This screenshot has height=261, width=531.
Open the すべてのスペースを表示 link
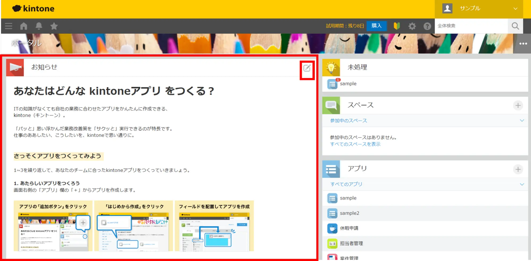[355, 144]
